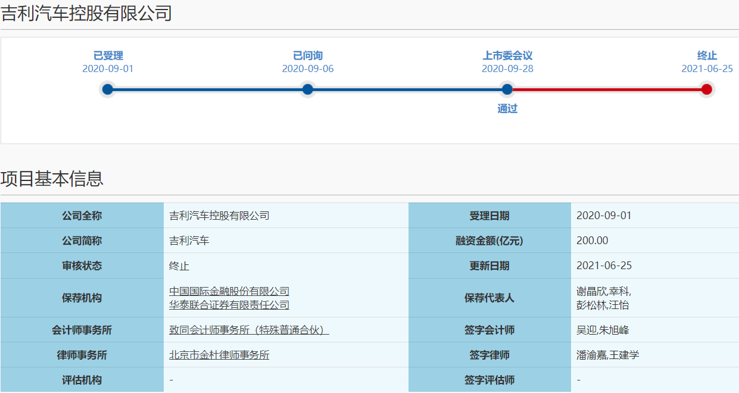Click the 200.00 financing amount cell
This screenshot has width=739, height=393.
[592, 241]
